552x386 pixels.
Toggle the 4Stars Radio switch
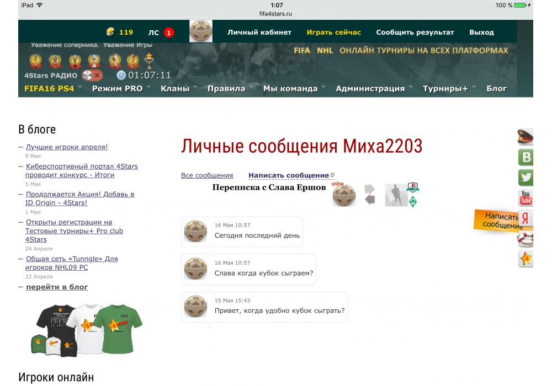click(x=92, y=75)
